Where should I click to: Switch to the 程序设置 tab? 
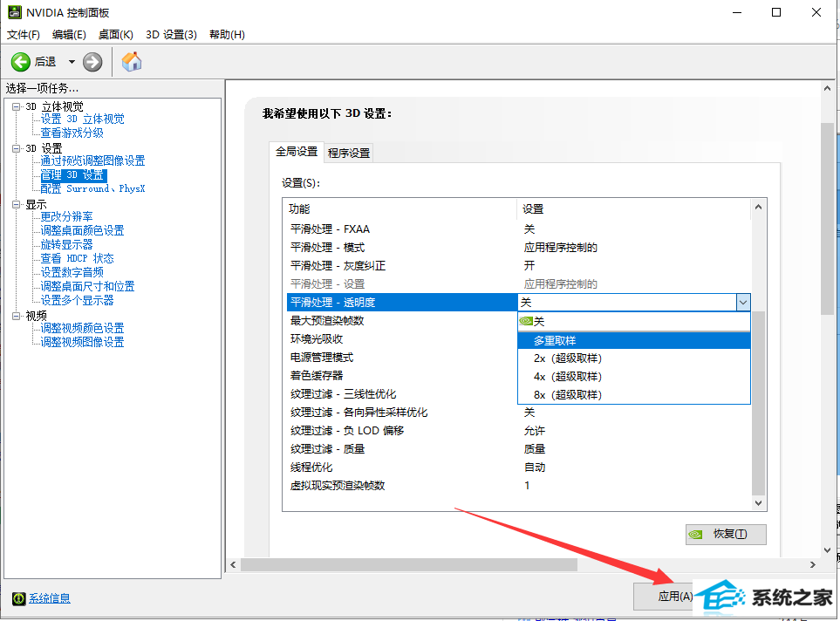coord(349,153)
